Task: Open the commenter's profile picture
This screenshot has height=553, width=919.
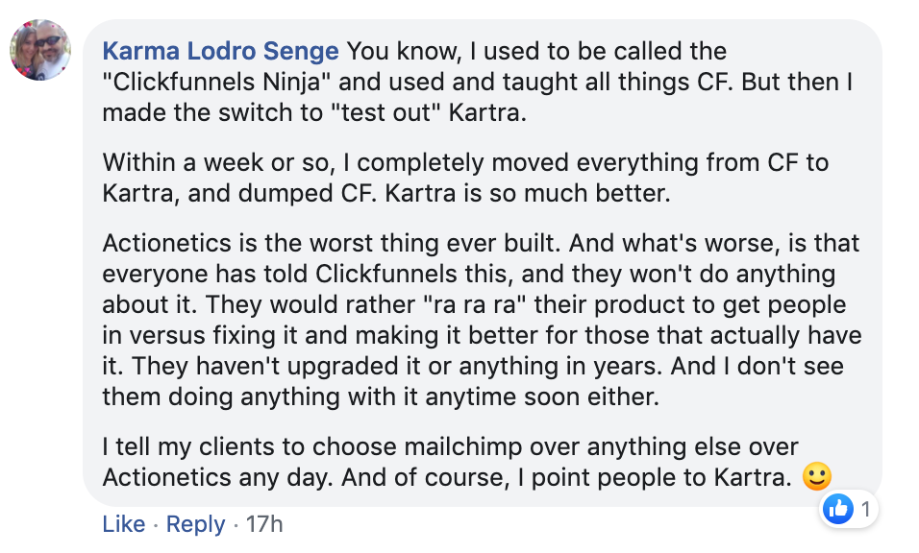Action: (x=40, y=49)
